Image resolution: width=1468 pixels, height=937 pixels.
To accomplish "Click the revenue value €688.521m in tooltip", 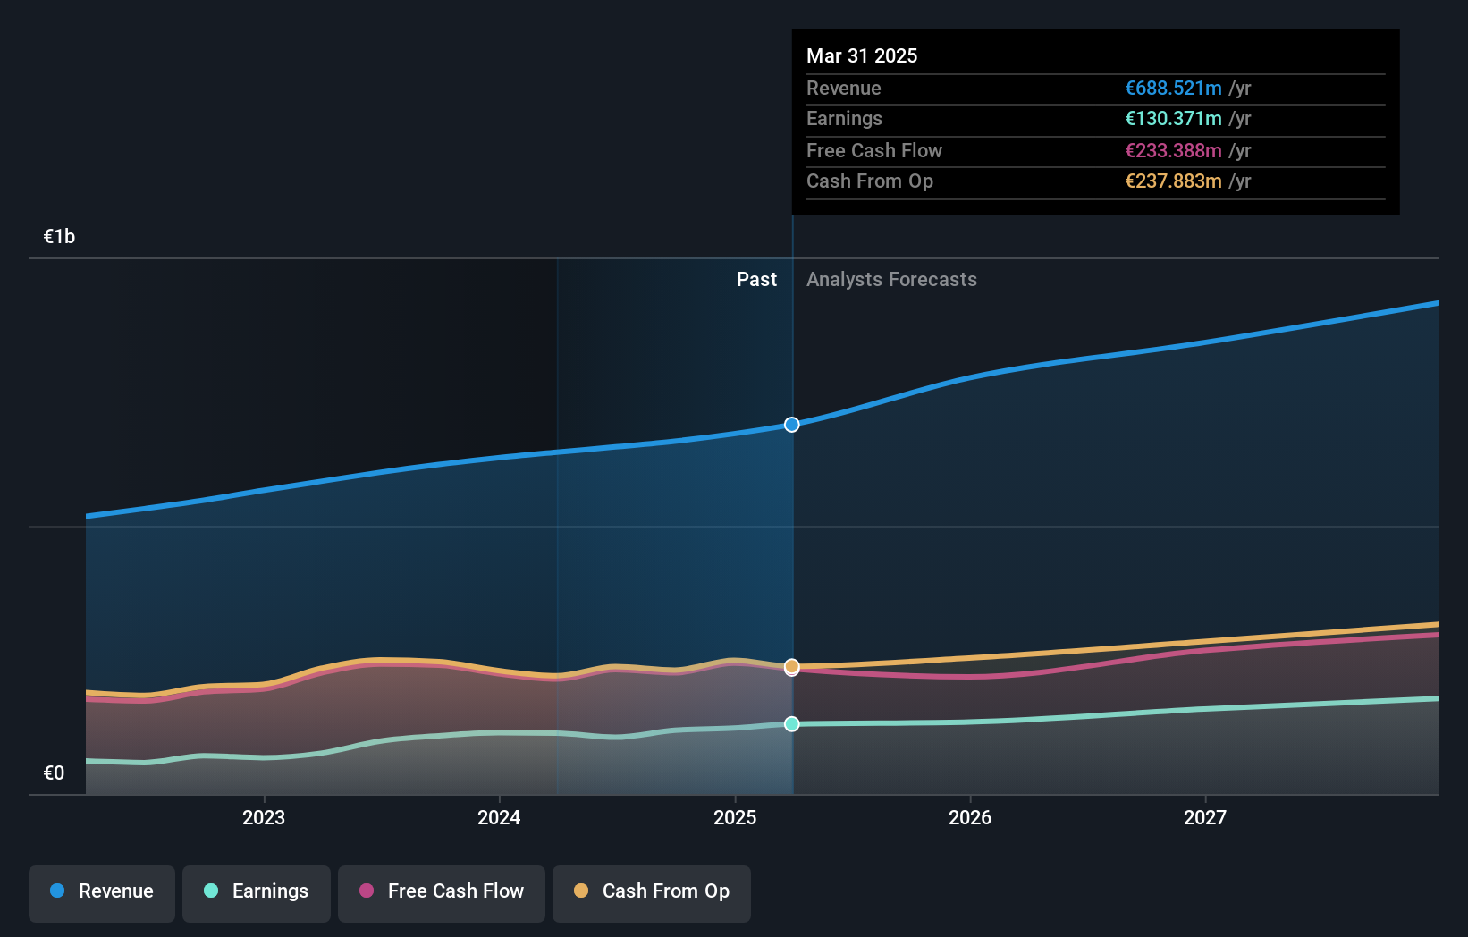I will [x=1173, y=88].
